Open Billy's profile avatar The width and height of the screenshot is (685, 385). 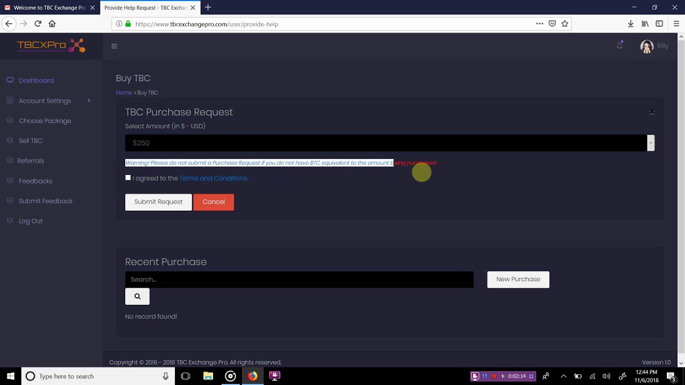[646, 46]
